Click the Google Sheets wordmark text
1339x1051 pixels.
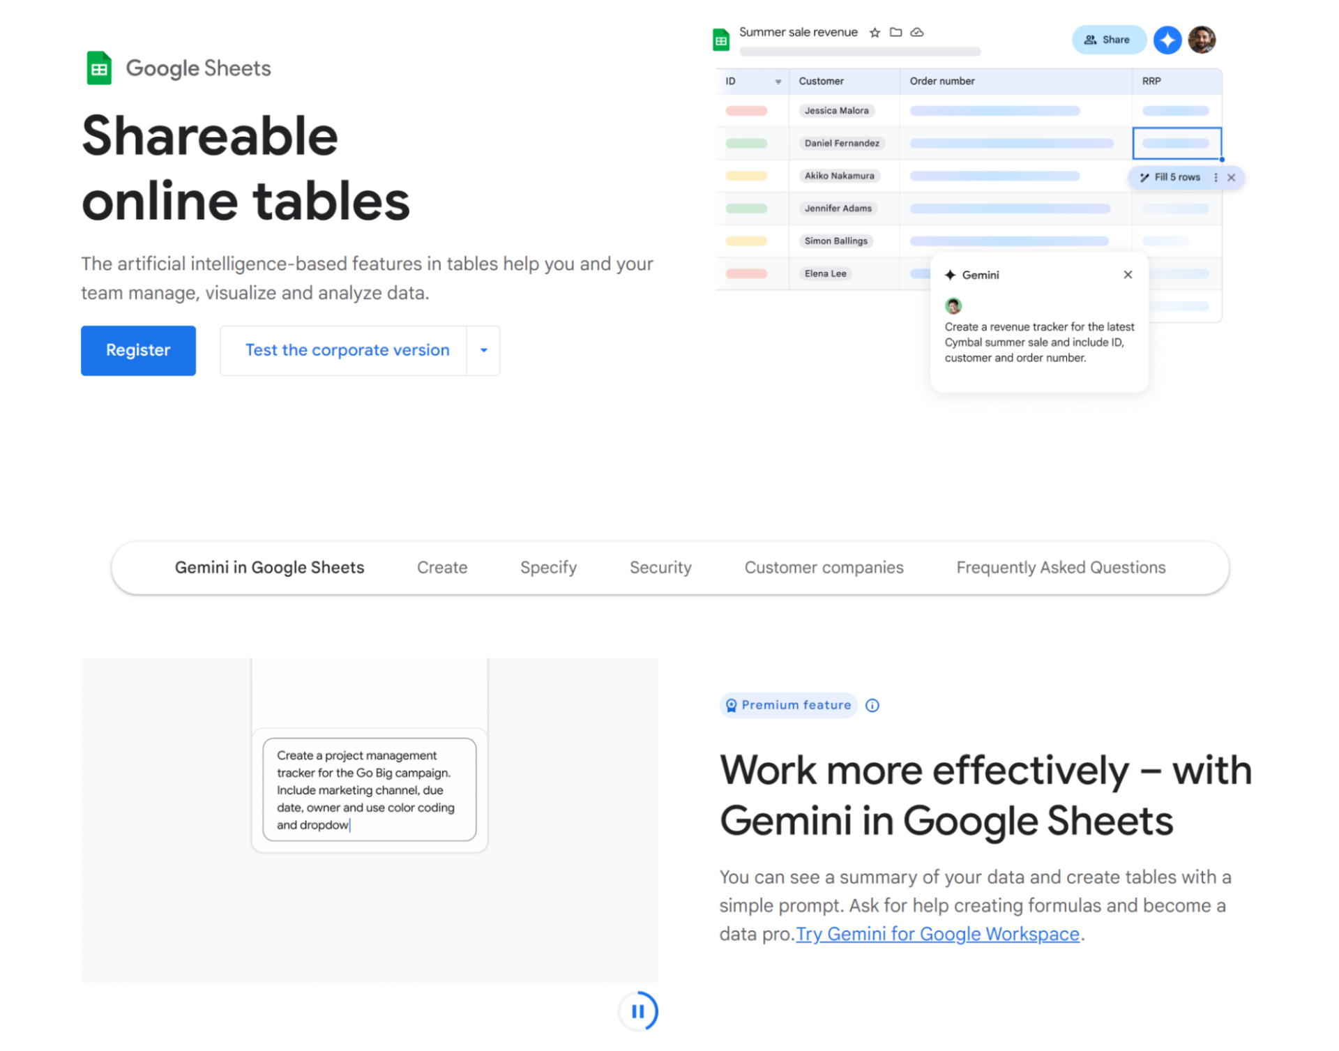(198, 68)
